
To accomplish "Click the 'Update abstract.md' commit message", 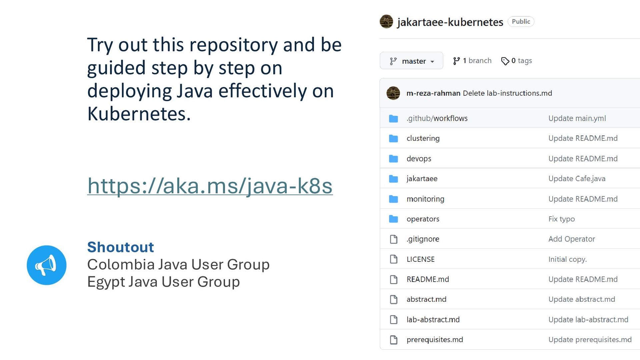I will click(582, 299).
